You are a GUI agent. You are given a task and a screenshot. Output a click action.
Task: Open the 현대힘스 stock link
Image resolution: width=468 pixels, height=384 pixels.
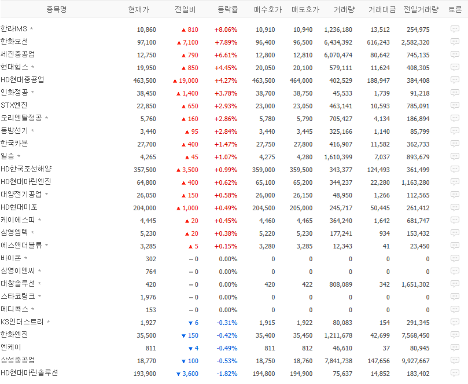tap(14, 67)
